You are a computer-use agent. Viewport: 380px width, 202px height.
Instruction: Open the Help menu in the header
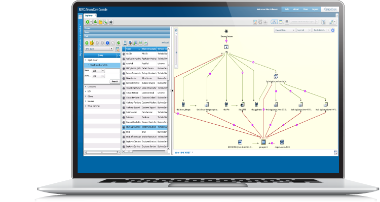(x=287, y=9)
